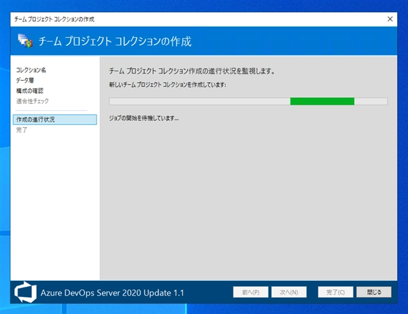The height and width of the screenshot is (314, 408).
Task: Click the window title bar text
Action: pyautogui.click(x=54, y=19)
